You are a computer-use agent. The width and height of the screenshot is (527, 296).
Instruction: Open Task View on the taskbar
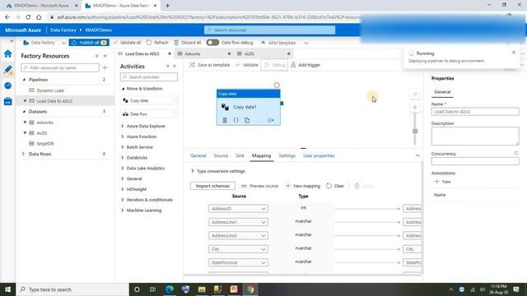(152, 289)
